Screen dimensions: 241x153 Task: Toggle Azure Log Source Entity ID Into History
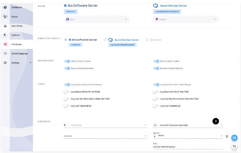coord(156,85)
